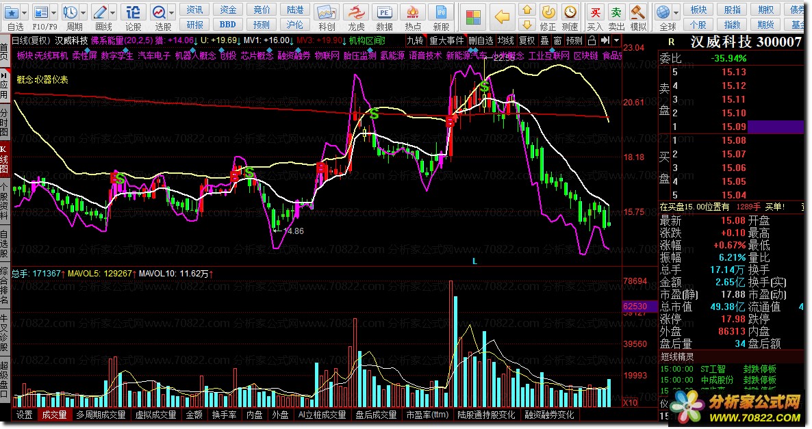The width and height of the screenshot is (812, 429).
Task: Open the 新股 IPO icon
Action: [441, 12]
